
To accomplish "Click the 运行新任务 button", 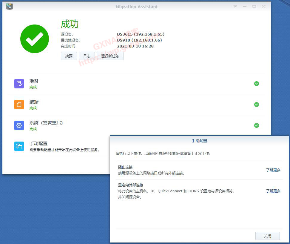I will click(110, 56).
